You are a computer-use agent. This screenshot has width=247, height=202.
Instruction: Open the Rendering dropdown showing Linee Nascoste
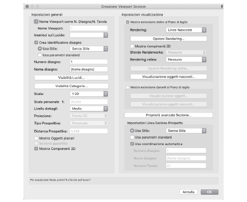[186, 30]
